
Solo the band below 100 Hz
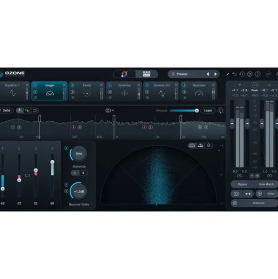point(19,127)
